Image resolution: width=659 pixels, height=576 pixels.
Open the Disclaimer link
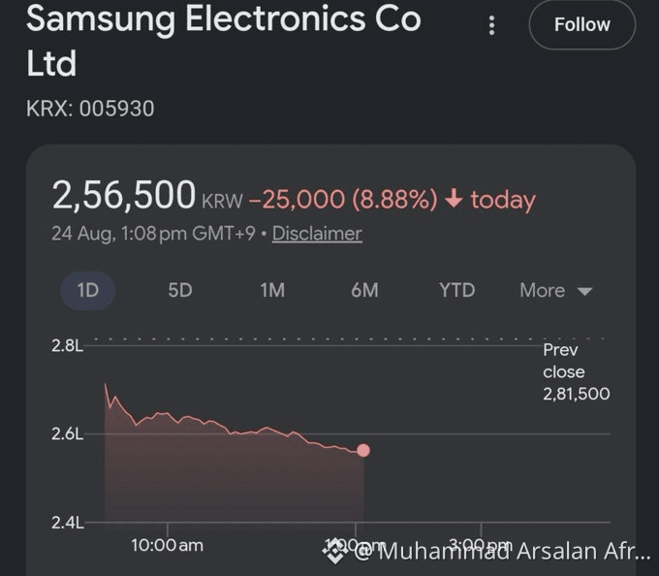pos(317,234)
